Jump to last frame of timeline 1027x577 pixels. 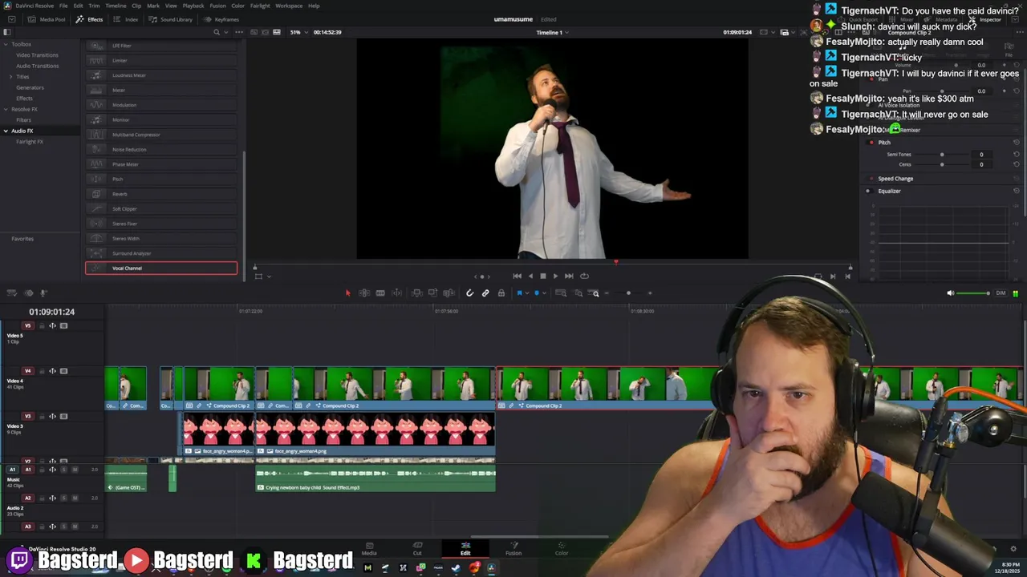pyautogui.click(x=569, y=276)
